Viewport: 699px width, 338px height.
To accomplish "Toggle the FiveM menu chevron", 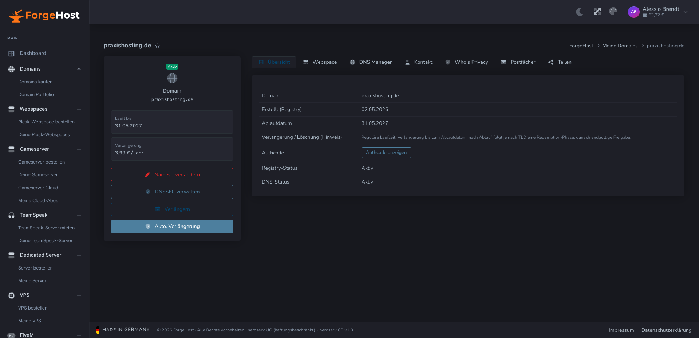I will tap(79, 335).
